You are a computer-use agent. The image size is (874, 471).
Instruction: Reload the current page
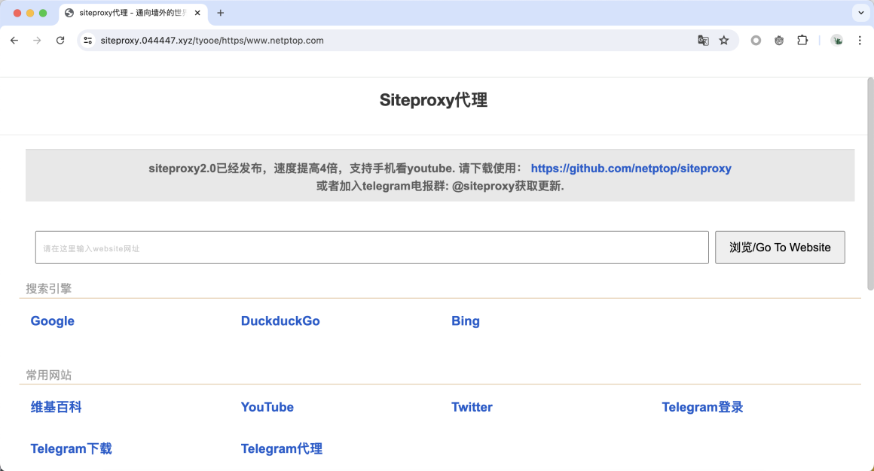pyautogui.click(x=60, y=41)
